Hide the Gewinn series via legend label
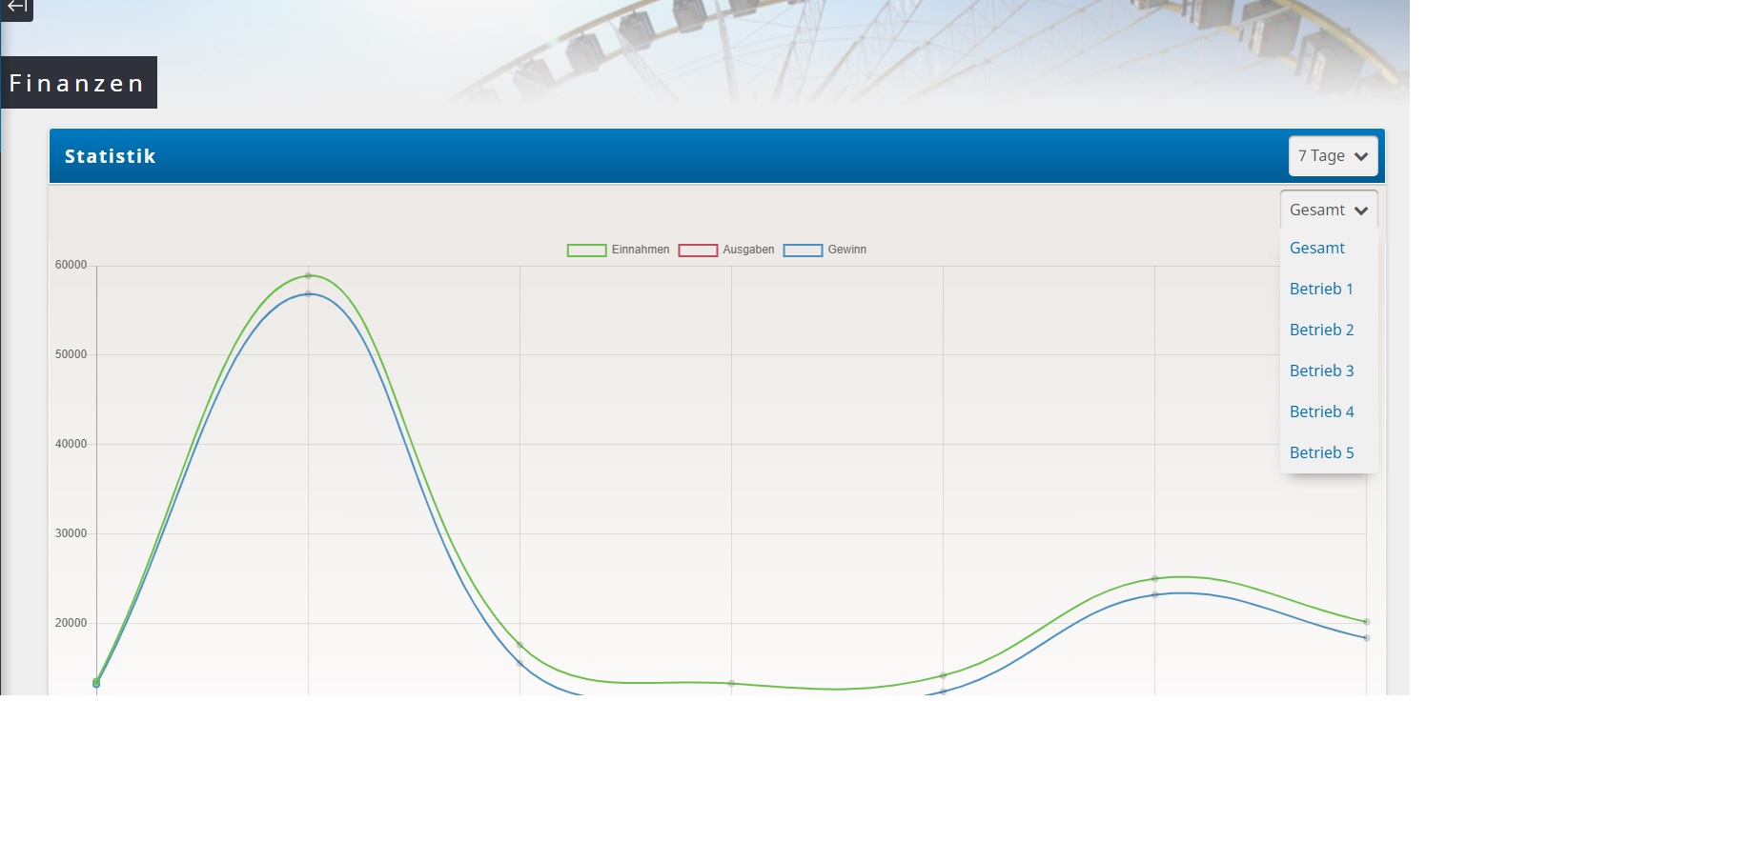 846,250
